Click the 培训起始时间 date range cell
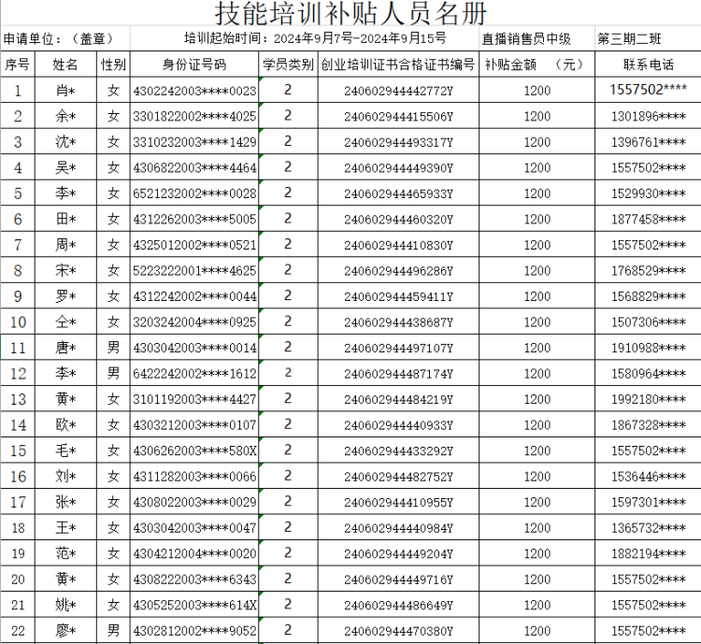The image size is (701, 644). (315, 39)
